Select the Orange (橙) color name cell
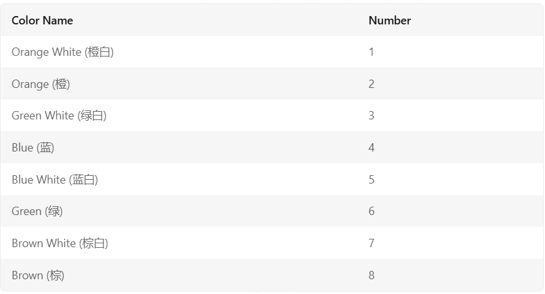This screenshot has height=294, width=545. 40,84
